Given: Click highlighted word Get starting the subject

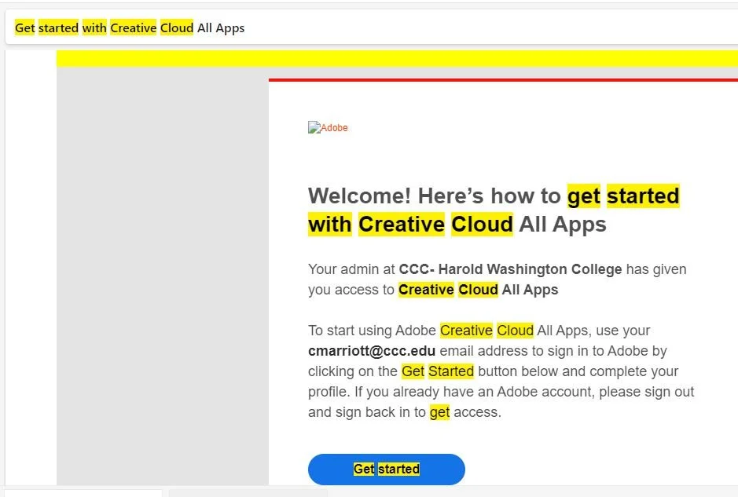Looking at the screenshot, I should [24, 27].
